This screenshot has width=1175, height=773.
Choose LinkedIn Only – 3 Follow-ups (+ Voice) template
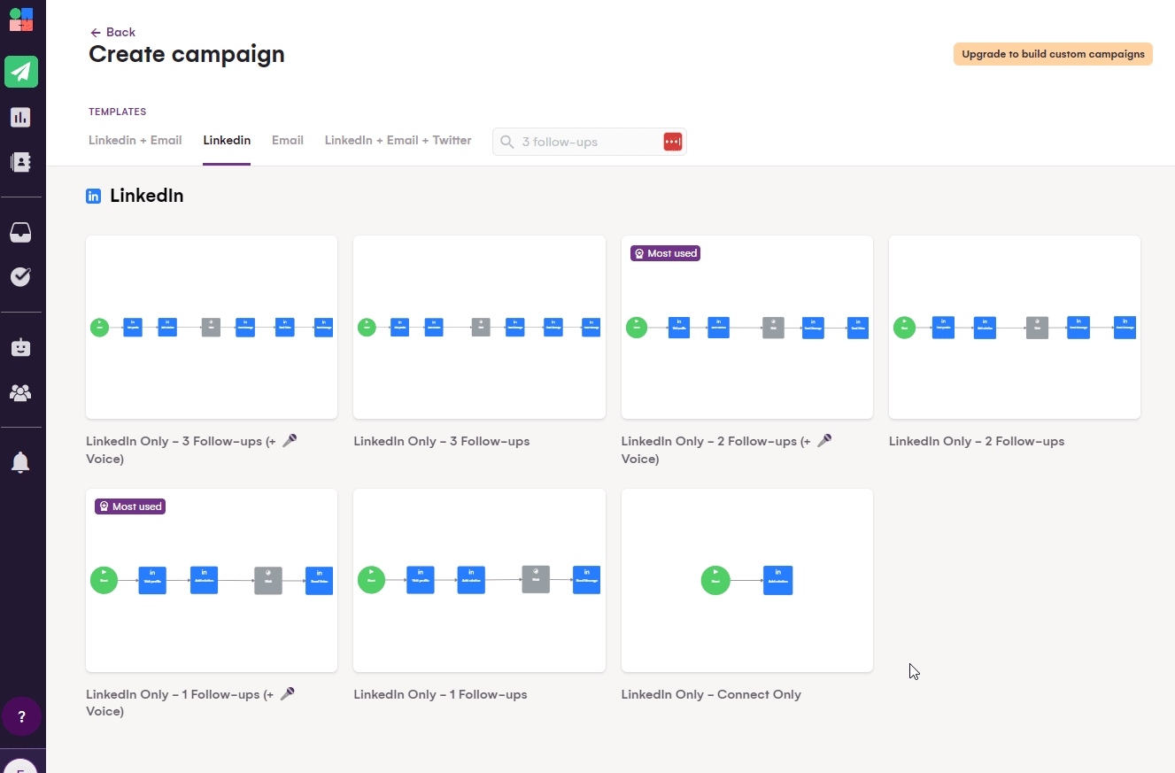[212, 327]
